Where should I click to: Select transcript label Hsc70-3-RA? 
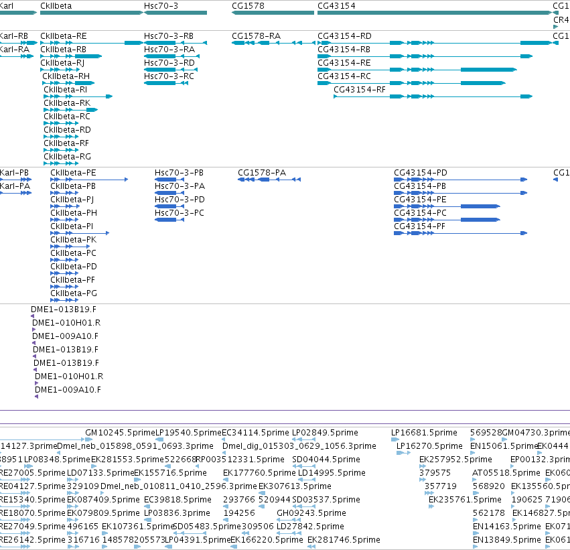point(169,50)
